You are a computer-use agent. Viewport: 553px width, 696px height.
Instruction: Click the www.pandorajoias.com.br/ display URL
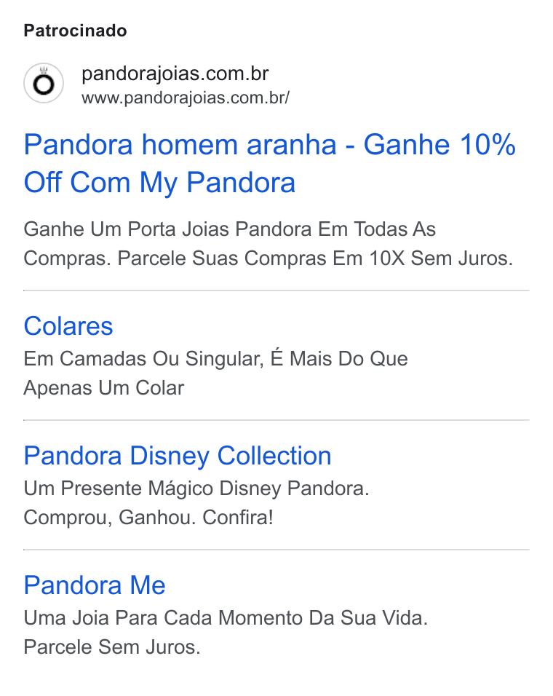coord(186,98)
